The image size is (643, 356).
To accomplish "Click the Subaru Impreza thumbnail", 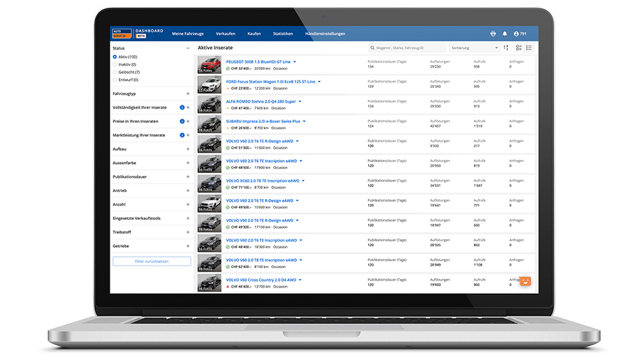I will tap(209, 124).
